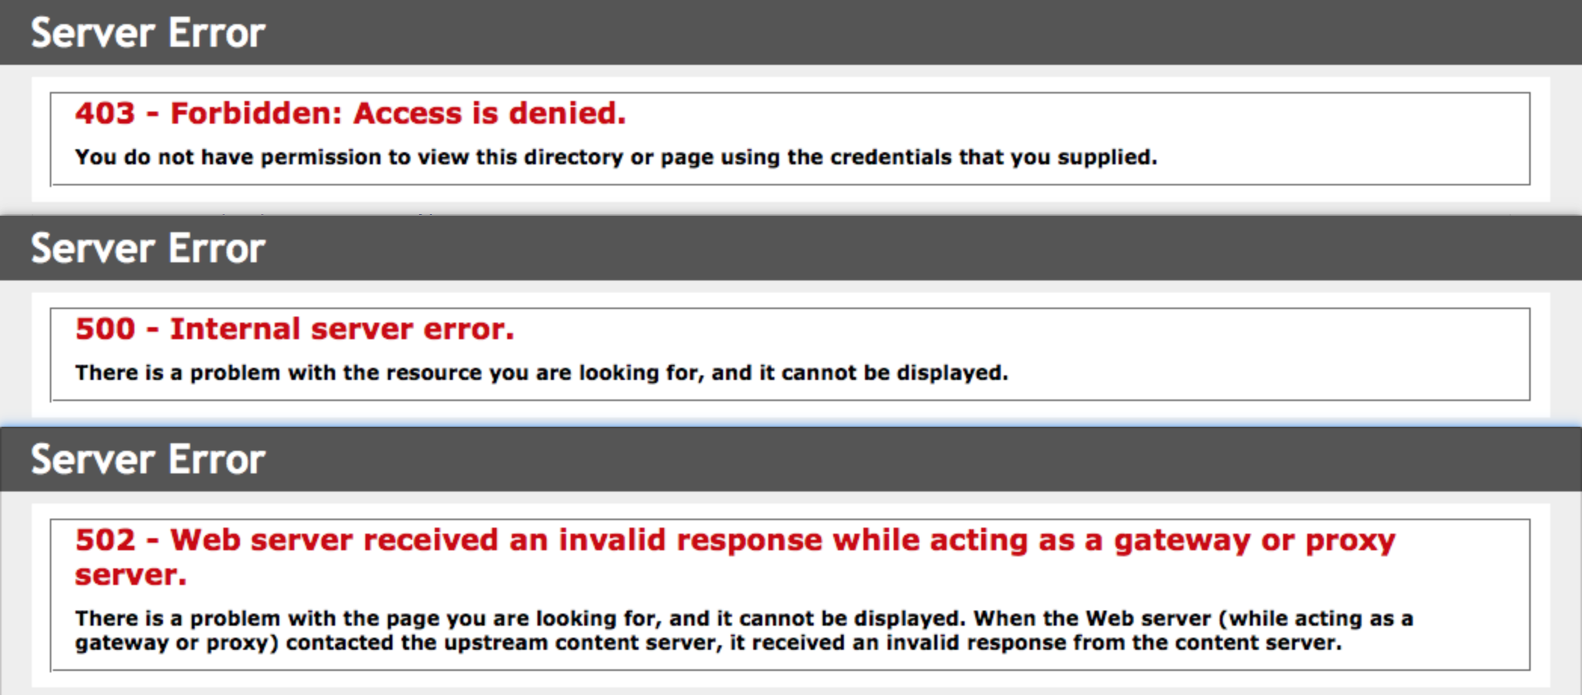Click the phrase content server in 502 message
1582x695 pixels.
1256,642
